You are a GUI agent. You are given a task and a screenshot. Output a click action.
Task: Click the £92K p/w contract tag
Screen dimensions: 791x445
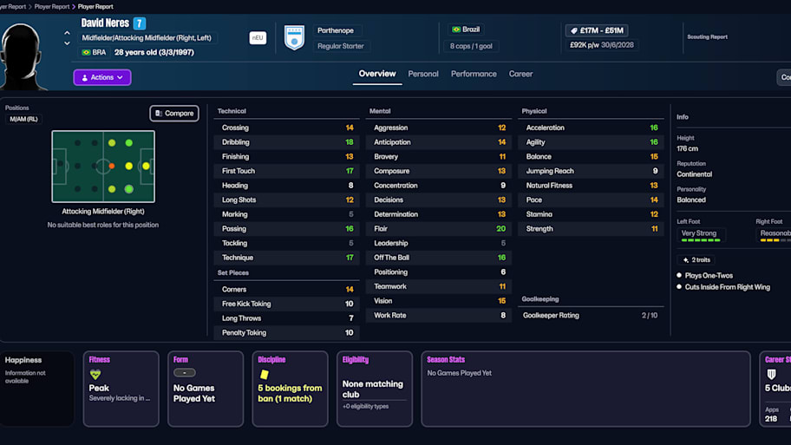(x=601, y=45)
